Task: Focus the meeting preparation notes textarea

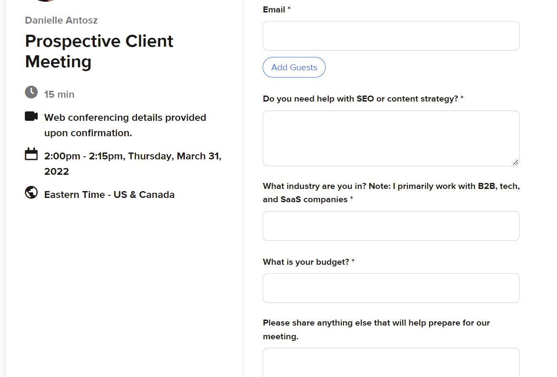Action: tap(391, 362)
